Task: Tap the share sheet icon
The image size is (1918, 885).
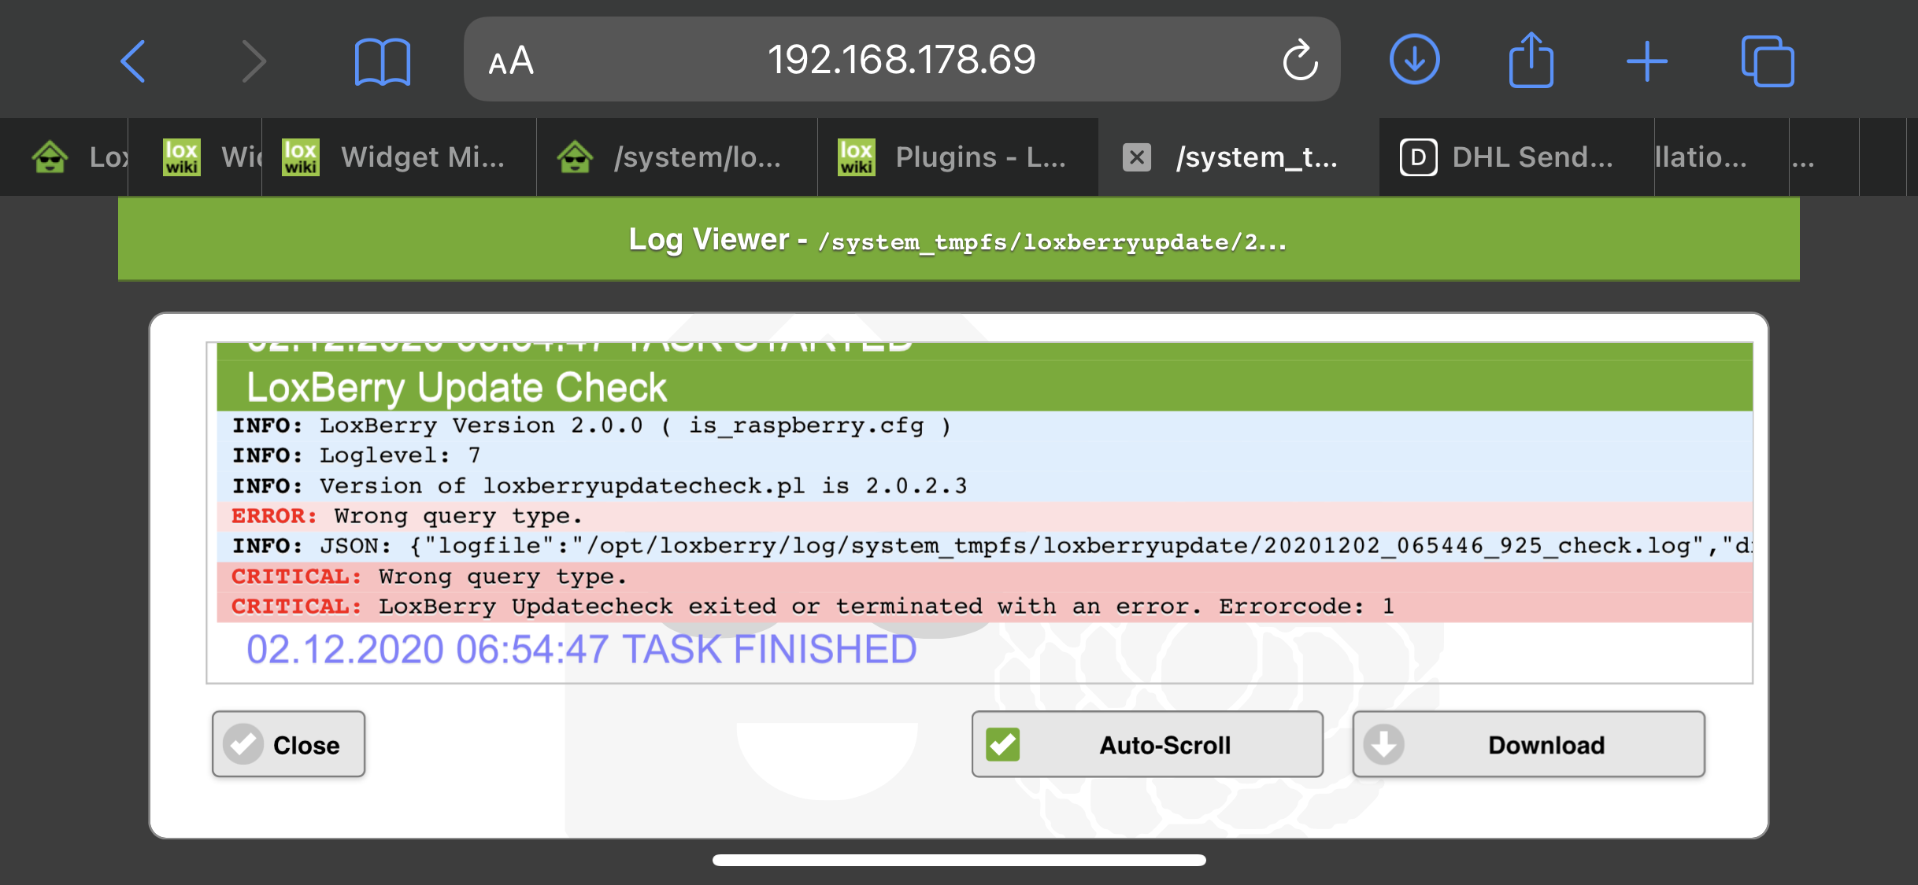Action: (x=1531, y=60)
